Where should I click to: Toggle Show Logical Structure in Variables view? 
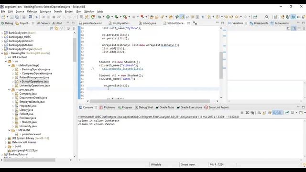click(294, 29)
